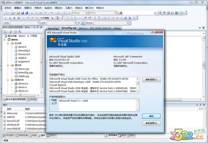Screen dimensions: 208x143
Task: Switch to the demoDlg.h editor tab
Action: 53,28
